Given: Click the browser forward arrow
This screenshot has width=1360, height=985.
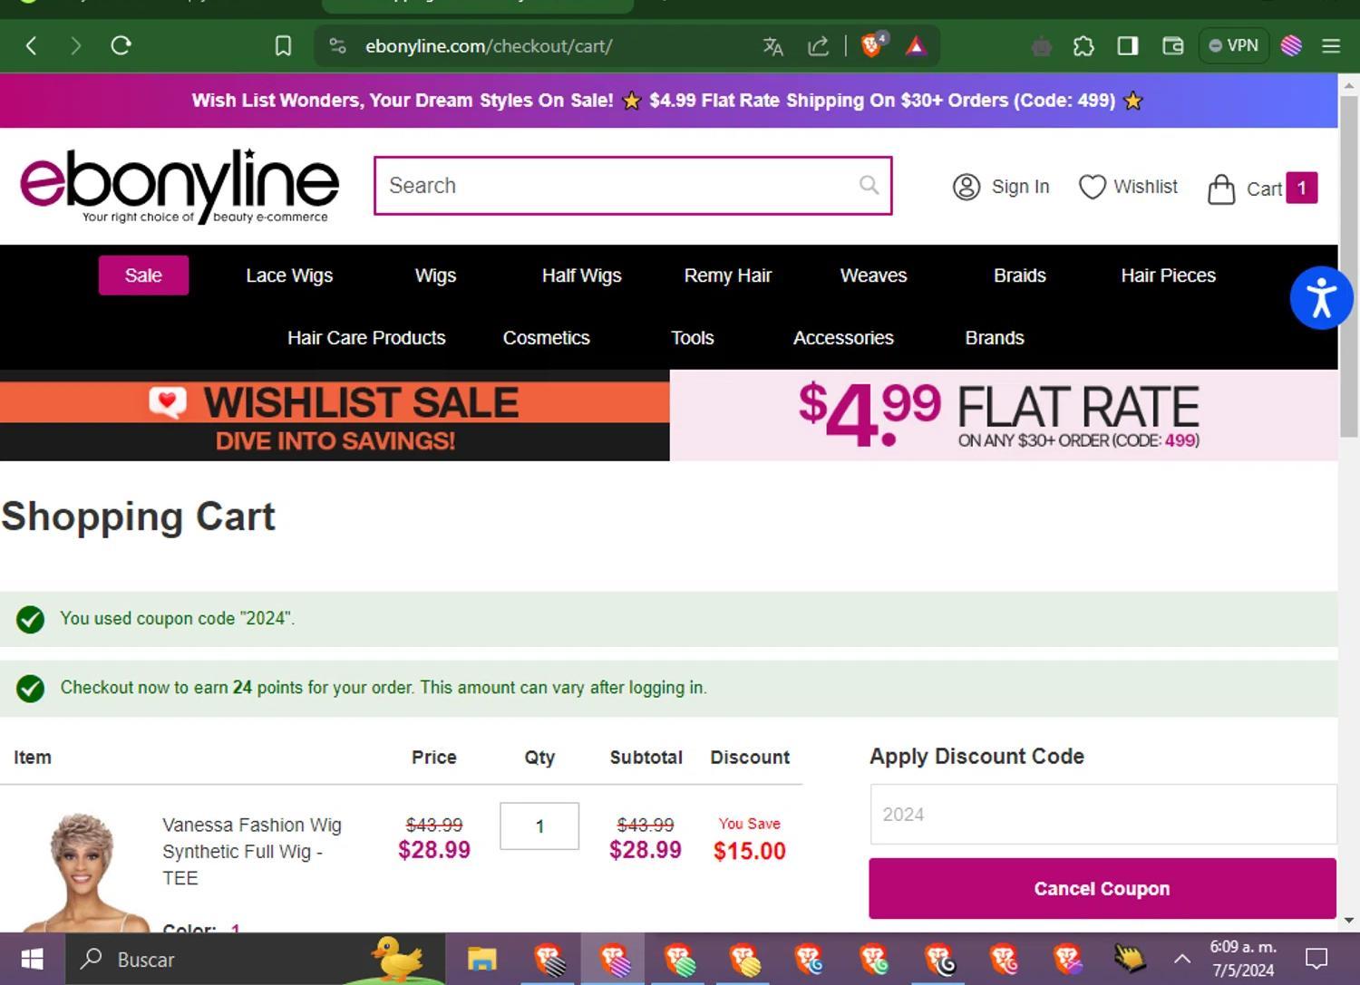Looking at the screenshot, I should [x=75, y=45].
